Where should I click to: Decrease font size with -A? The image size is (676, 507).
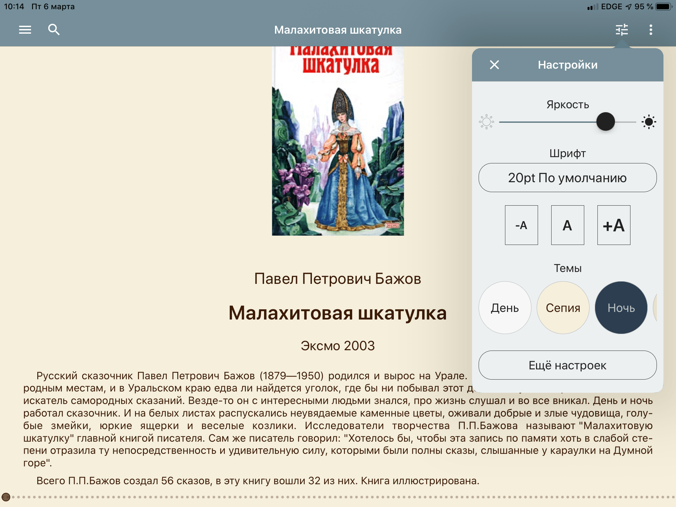click(x=521, y=225)
